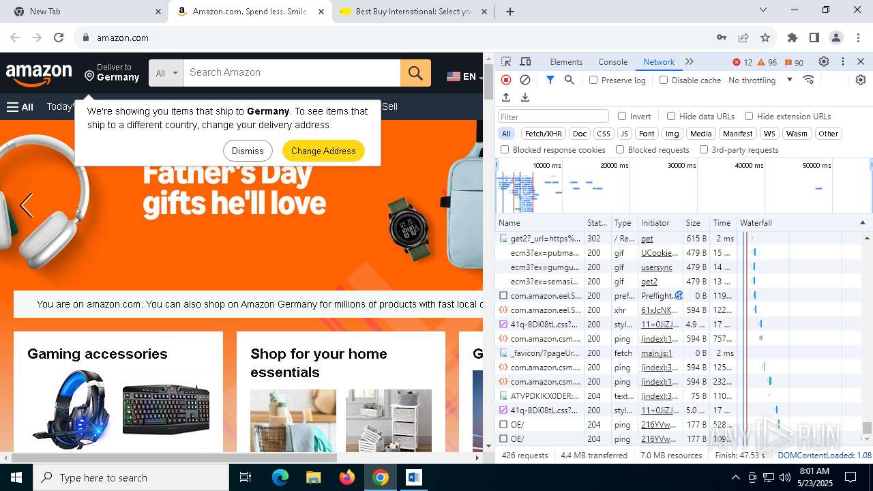Click the DevTools inspect element icon
This screenshot has width=873, height=491.
pos(505,62)
